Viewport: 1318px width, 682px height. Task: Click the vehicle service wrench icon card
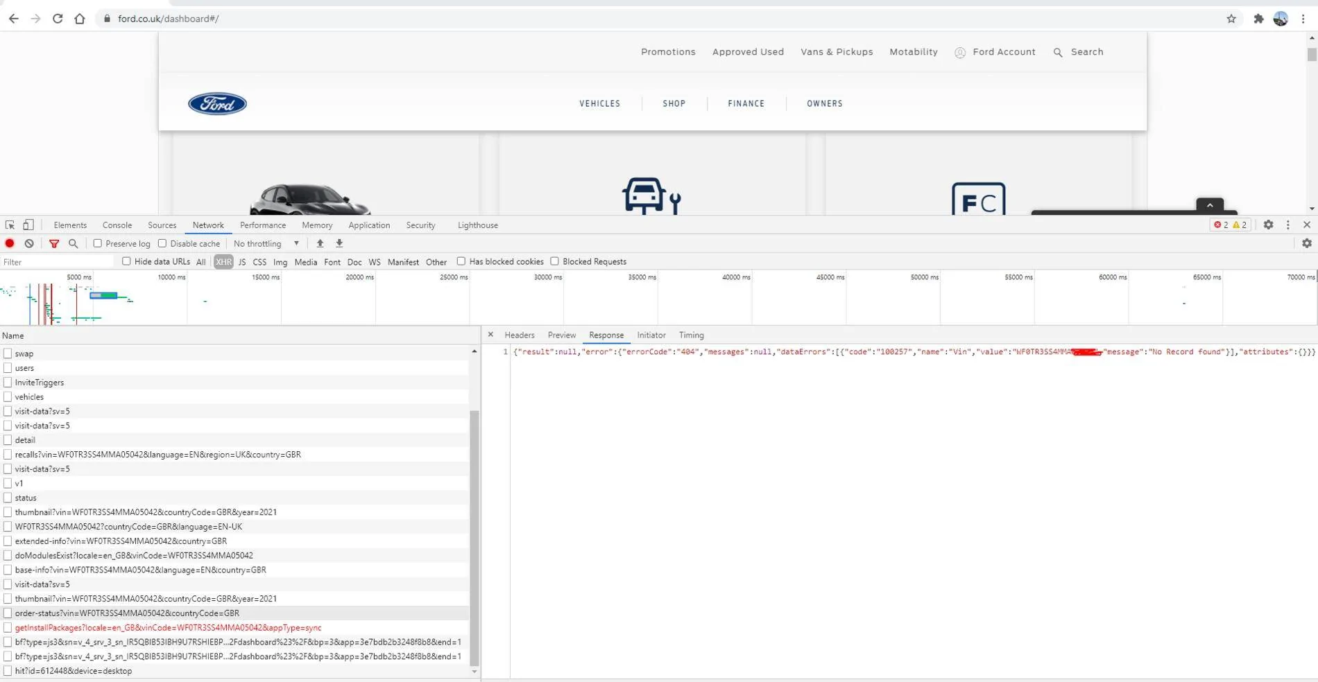(x=651, y=196)
